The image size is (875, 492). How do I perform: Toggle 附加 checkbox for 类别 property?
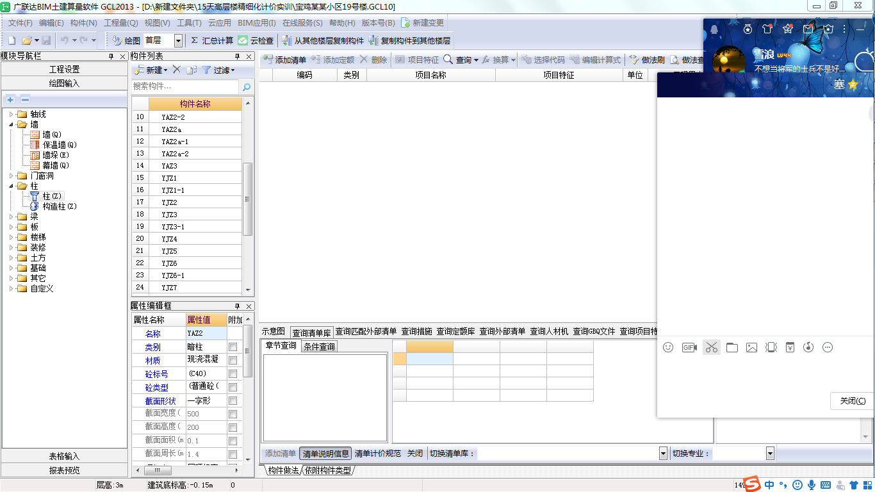[233, 347]
